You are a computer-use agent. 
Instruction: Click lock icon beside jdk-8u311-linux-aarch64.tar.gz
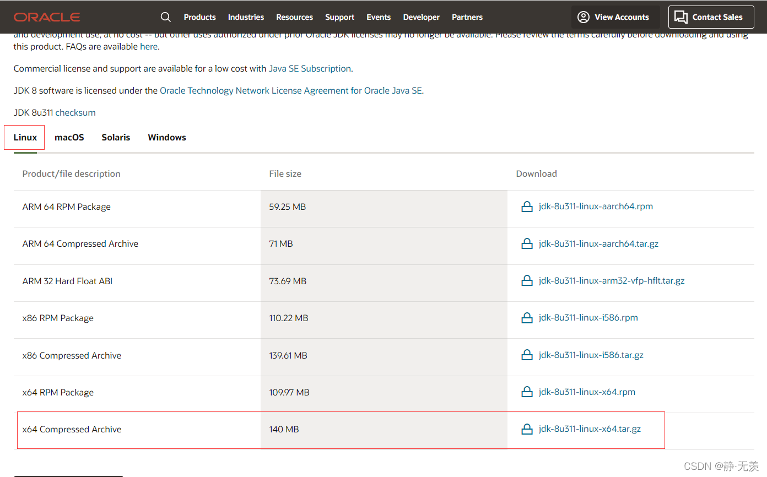527,243
